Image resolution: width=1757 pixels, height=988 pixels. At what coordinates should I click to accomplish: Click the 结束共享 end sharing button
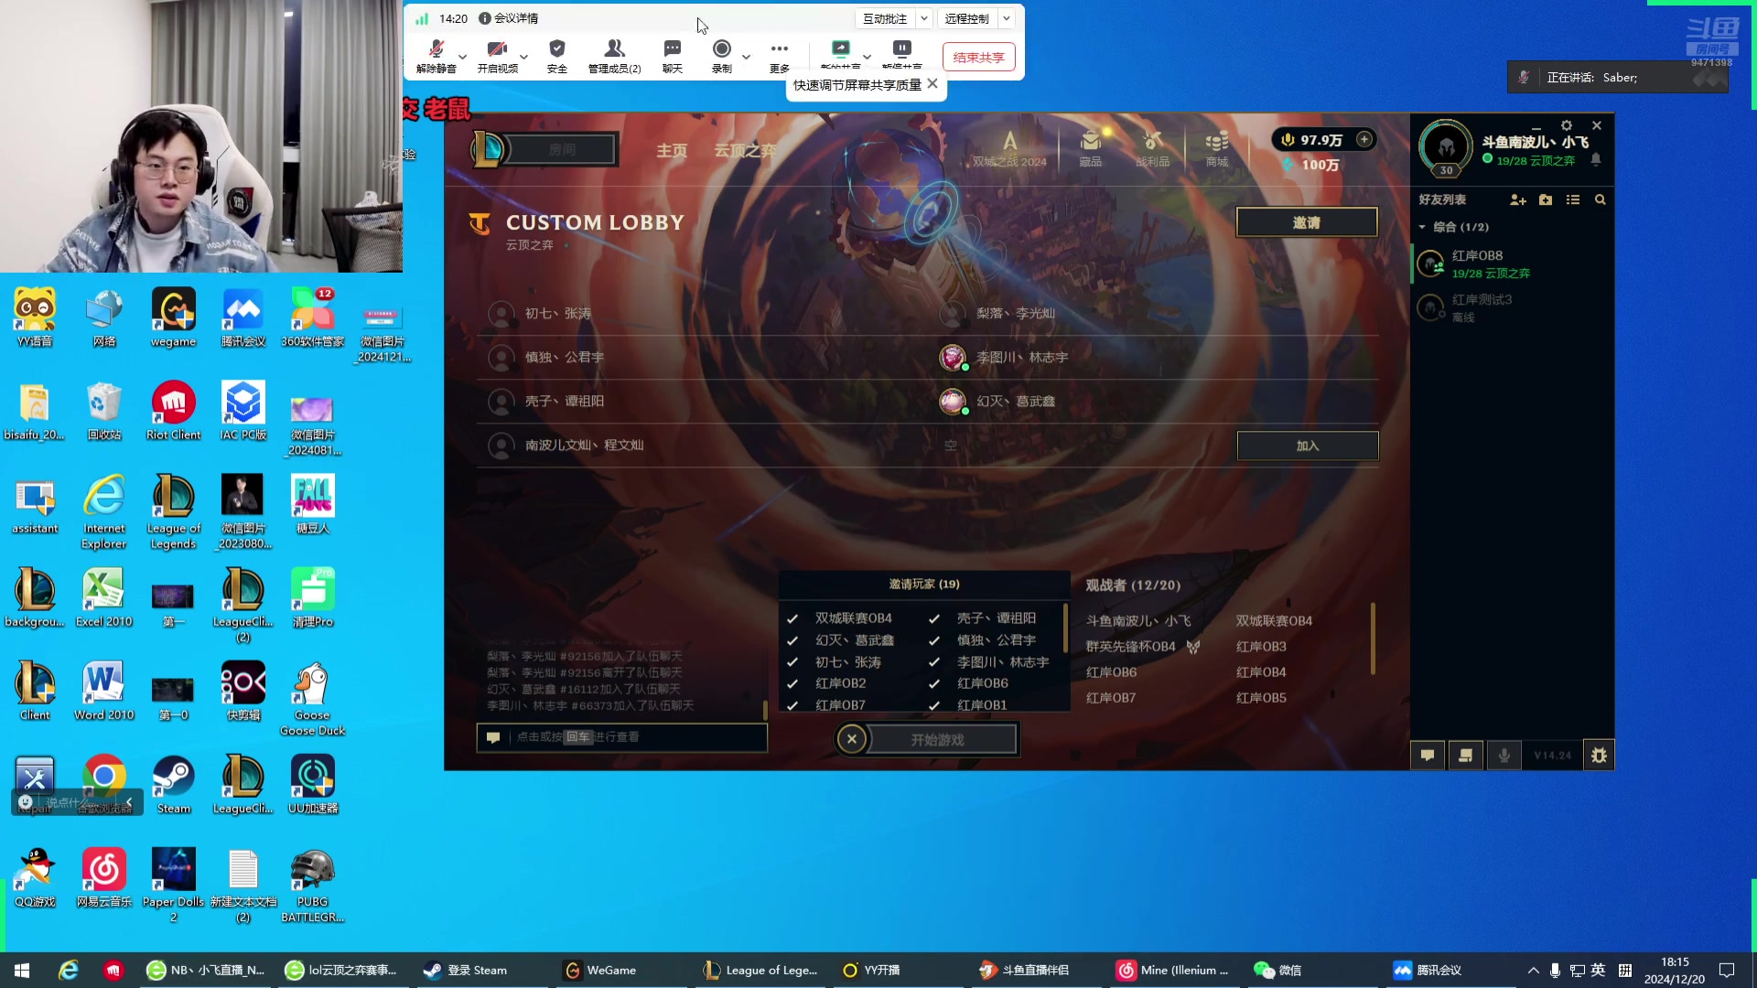[978, 57]
